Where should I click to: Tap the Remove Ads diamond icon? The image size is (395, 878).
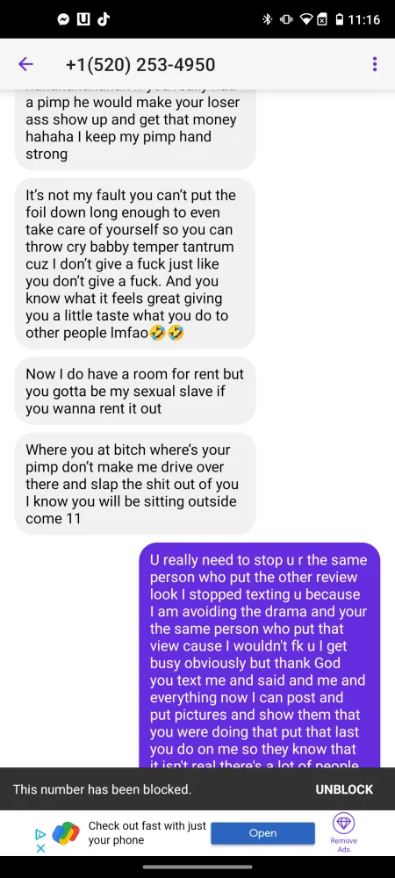[343, 824]
